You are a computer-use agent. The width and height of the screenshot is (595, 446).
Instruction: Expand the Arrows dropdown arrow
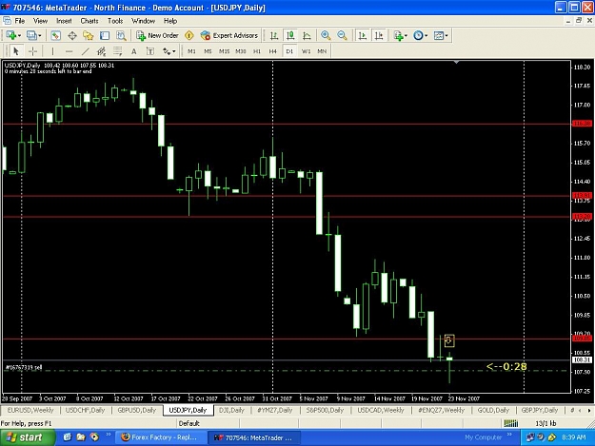[x=174, y=51]
